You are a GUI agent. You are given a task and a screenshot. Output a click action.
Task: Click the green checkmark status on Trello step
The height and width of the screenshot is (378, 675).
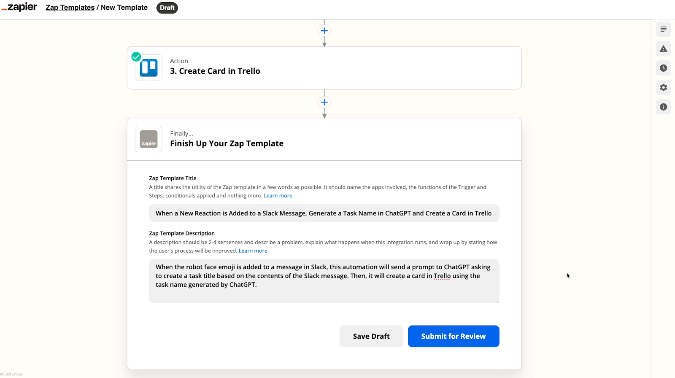pyautogui.click(x=136, y=57)
